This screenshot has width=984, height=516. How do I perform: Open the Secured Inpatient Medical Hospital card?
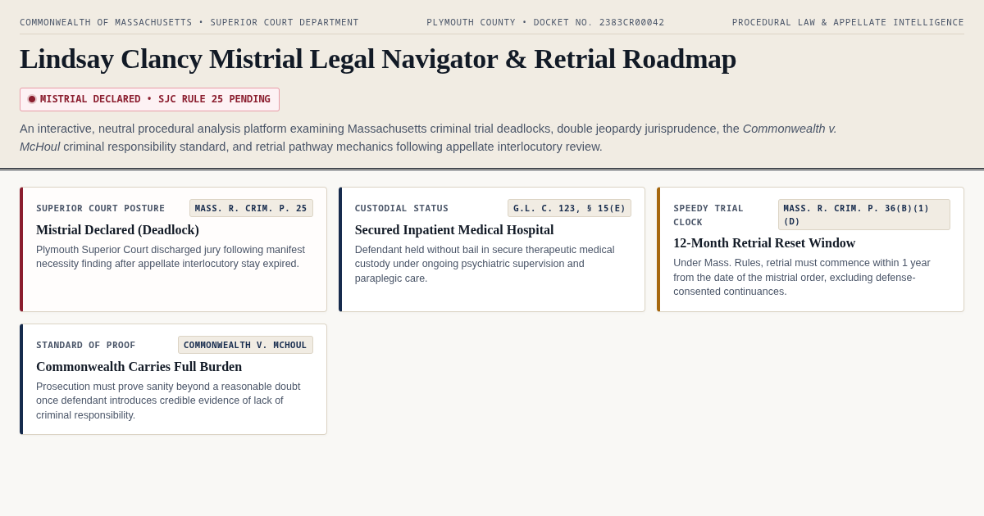(492, 249)
